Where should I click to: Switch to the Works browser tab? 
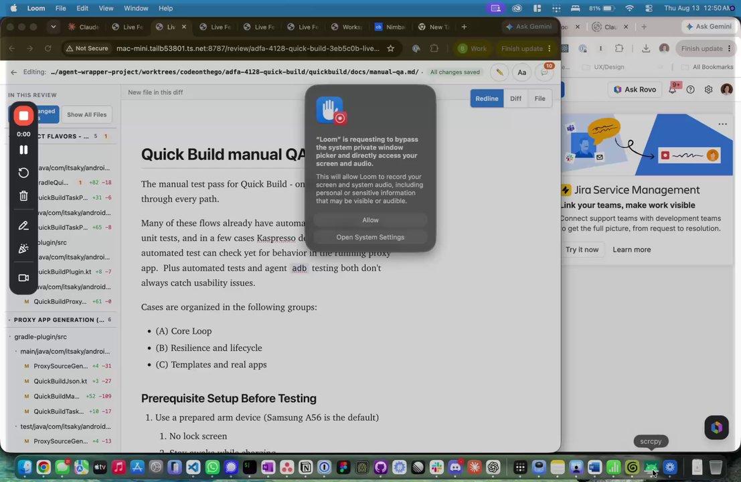[347, 27]
